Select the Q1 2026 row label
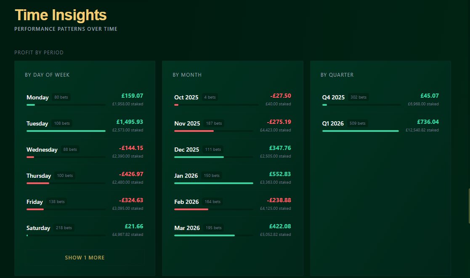Viewport: 470px width, 278px height. pos(333,123)
